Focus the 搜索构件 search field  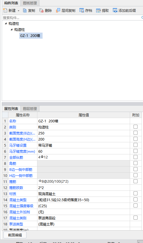pyautogui.click(x=72, y=18)
